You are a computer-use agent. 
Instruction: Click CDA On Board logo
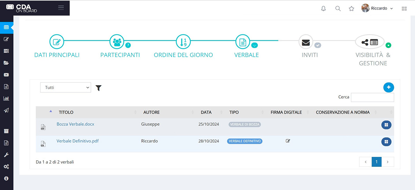coord(22,8)
